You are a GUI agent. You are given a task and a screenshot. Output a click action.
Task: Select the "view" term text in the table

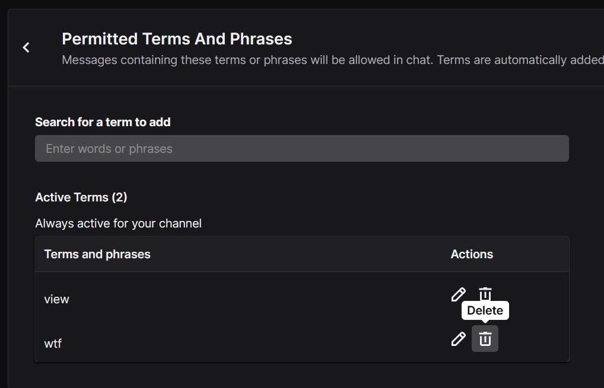click(x=57, y=299)
